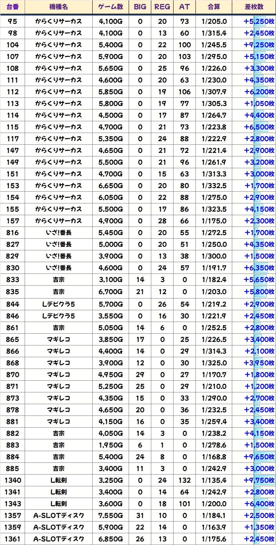Sort by the 差枚数 column header
276x545 pixels.
point(254,7)
